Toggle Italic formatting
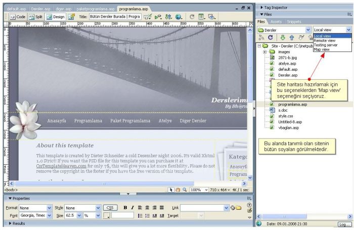Viewport: 354px width, 230px height. click(x=132, y=208)
